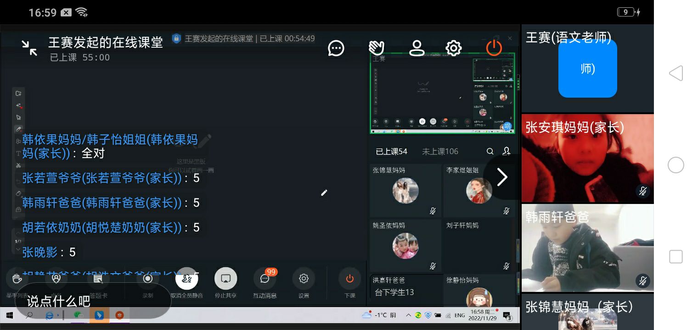This screenshot has height=330, width=698.
Task: Switch to the 已上课54 tab
Action: click(391, 152)
